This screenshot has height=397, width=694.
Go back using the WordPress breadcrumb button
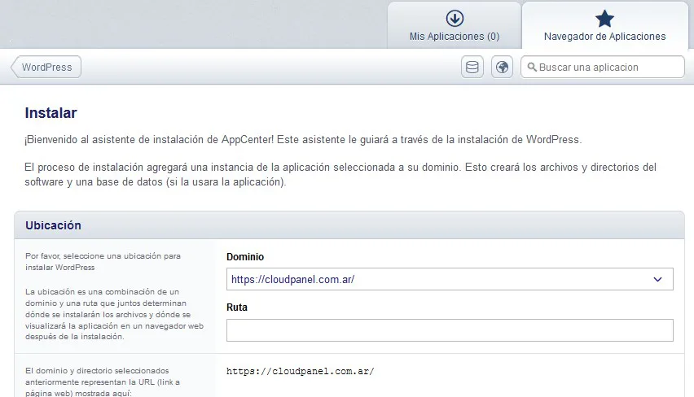[46, 67]
